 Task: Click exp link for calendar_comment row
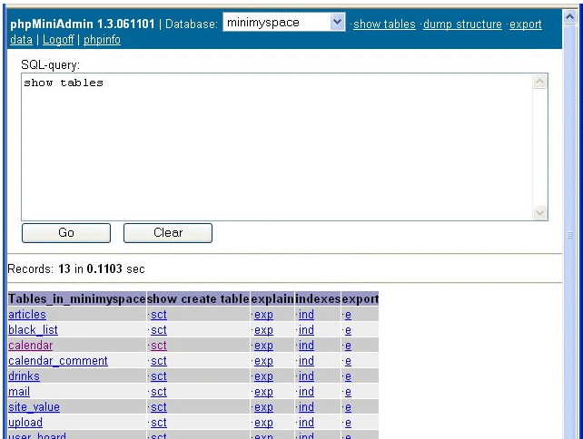click(263, 361)
